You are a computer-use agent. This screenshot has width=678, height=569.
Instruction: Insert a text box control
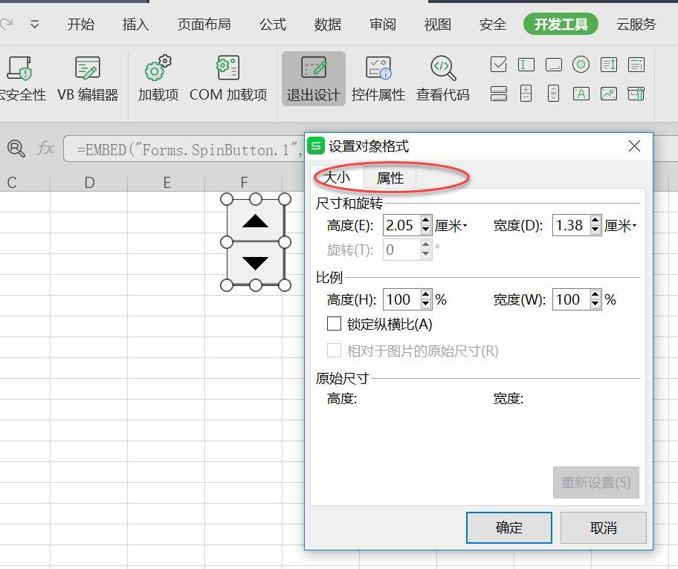click(x=526, y=65)
